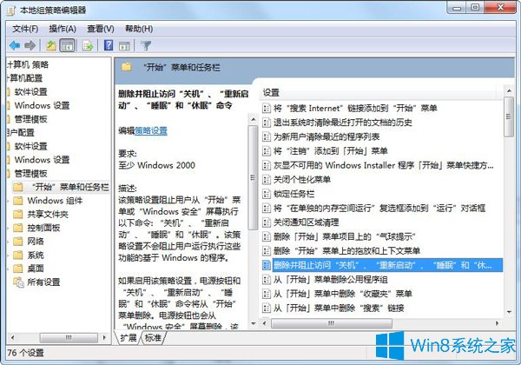Viewport: 521px width, 365px height.
Task: Select policy 灰显不可用的 Windows Installer 程序
Action: (378, 165)
